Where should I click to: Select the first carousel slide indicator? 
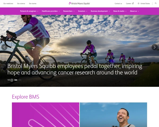point(16,80)
